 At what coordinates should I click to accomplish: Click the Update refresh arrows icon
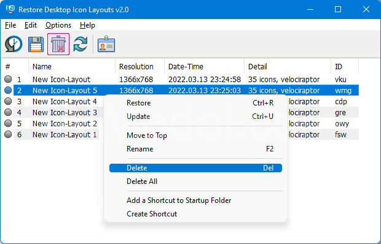tap(81, 44)
